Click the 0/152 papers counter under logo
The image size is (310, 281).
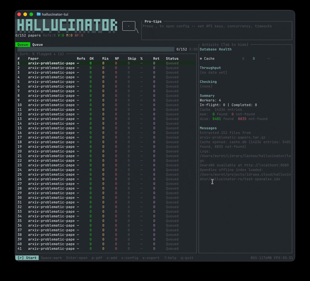tap(28, 35)
